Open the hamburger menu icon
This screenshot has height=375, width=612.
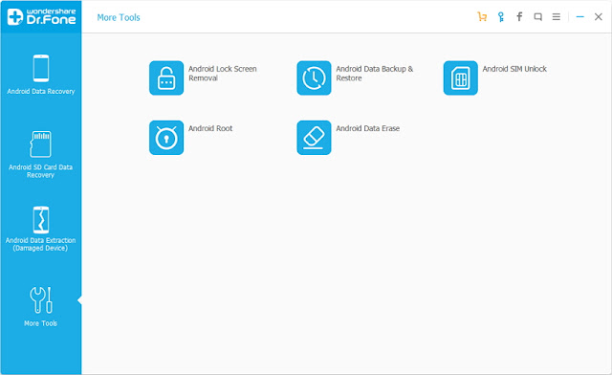(x=557, y=17)
